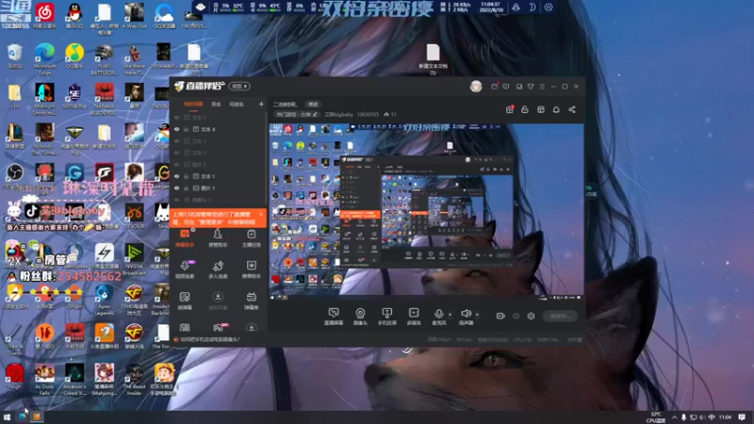
Task: Switch to the orange-highlighted scene tab
Action: [x=193, y=104]
